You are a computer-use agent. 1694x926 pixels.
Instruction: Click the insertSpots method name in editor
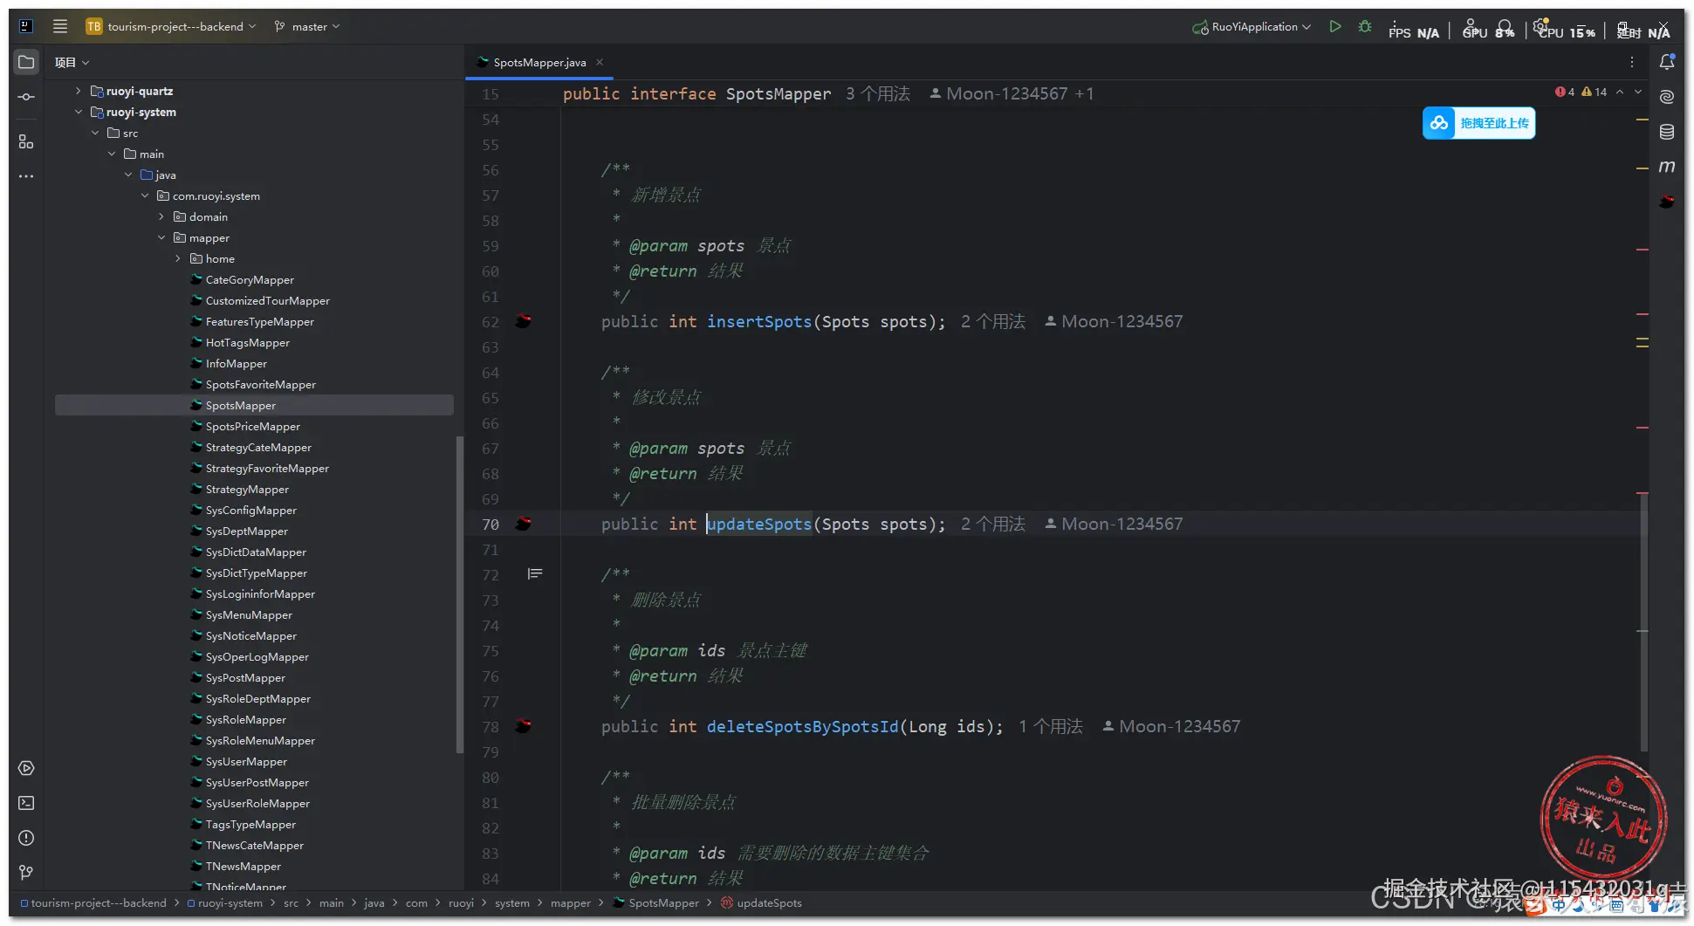coord(759,321)
